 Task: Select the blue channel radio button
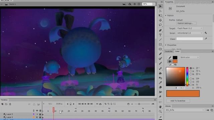[x=191, y=85]
